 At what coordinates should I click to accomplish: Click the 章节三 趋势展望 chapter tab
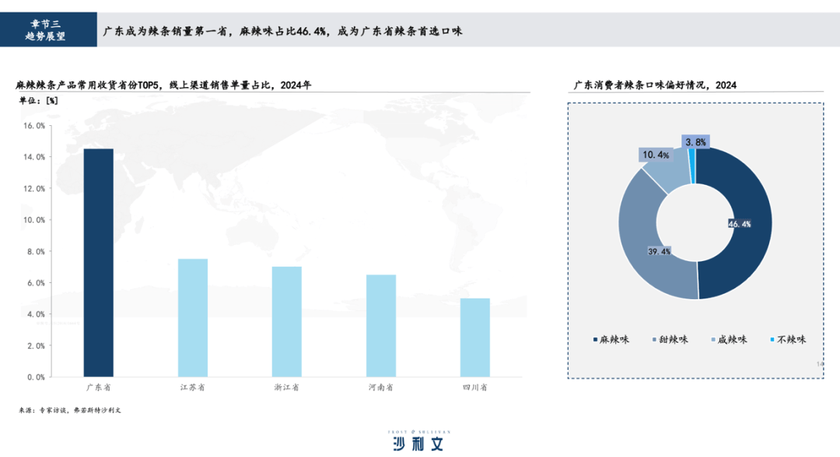[x=49, y=30]
